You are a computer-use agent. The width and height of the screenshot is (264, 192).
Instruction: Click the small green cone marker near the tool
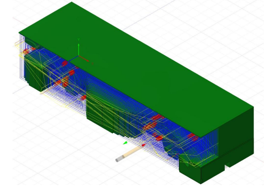point(125,143)
